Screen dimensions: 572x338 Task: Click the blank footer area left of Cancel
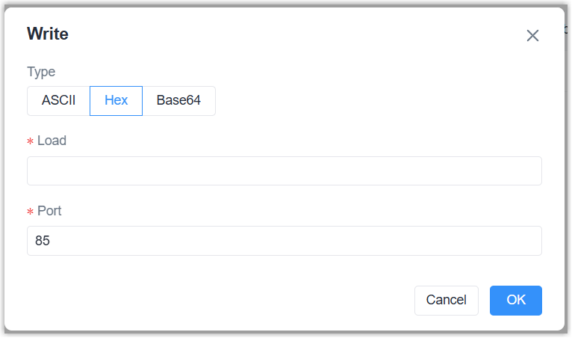point(224,300)
